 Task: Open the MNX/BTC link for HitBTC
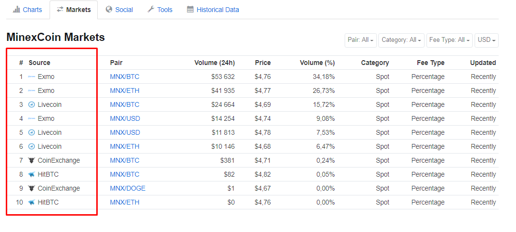tap(124, 174)
